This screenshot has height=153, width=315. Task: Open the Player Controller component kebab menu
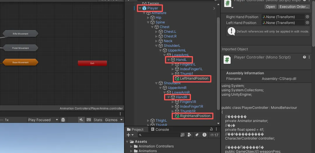309,57
